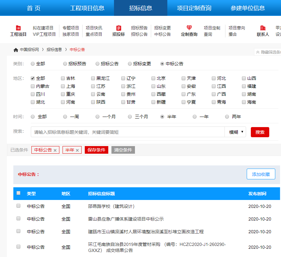Set time filter to 三个月

click(x=130, y=117)
